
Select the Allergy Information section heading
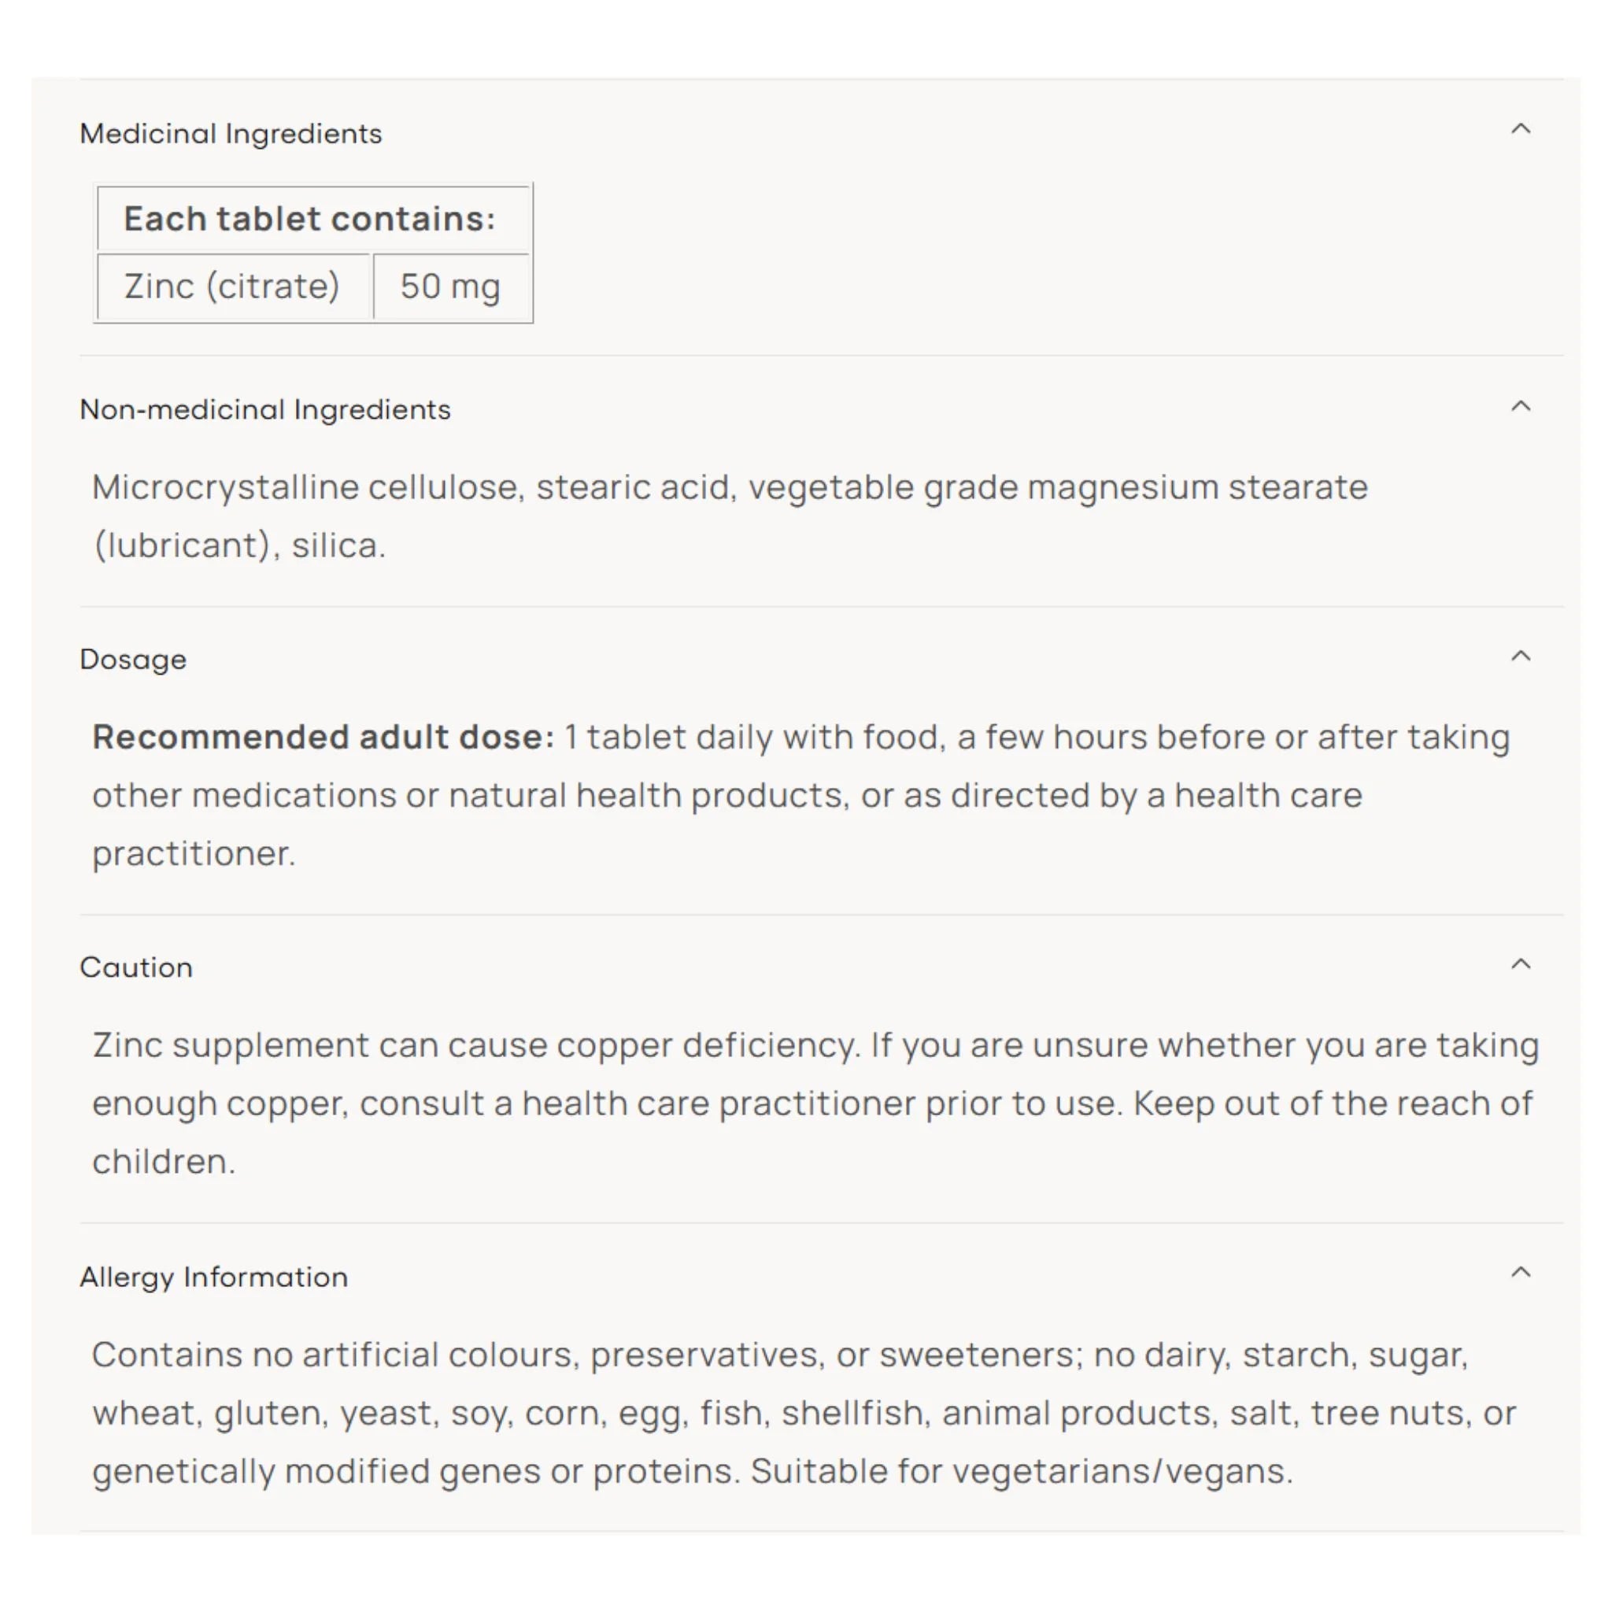[214, 1277]
